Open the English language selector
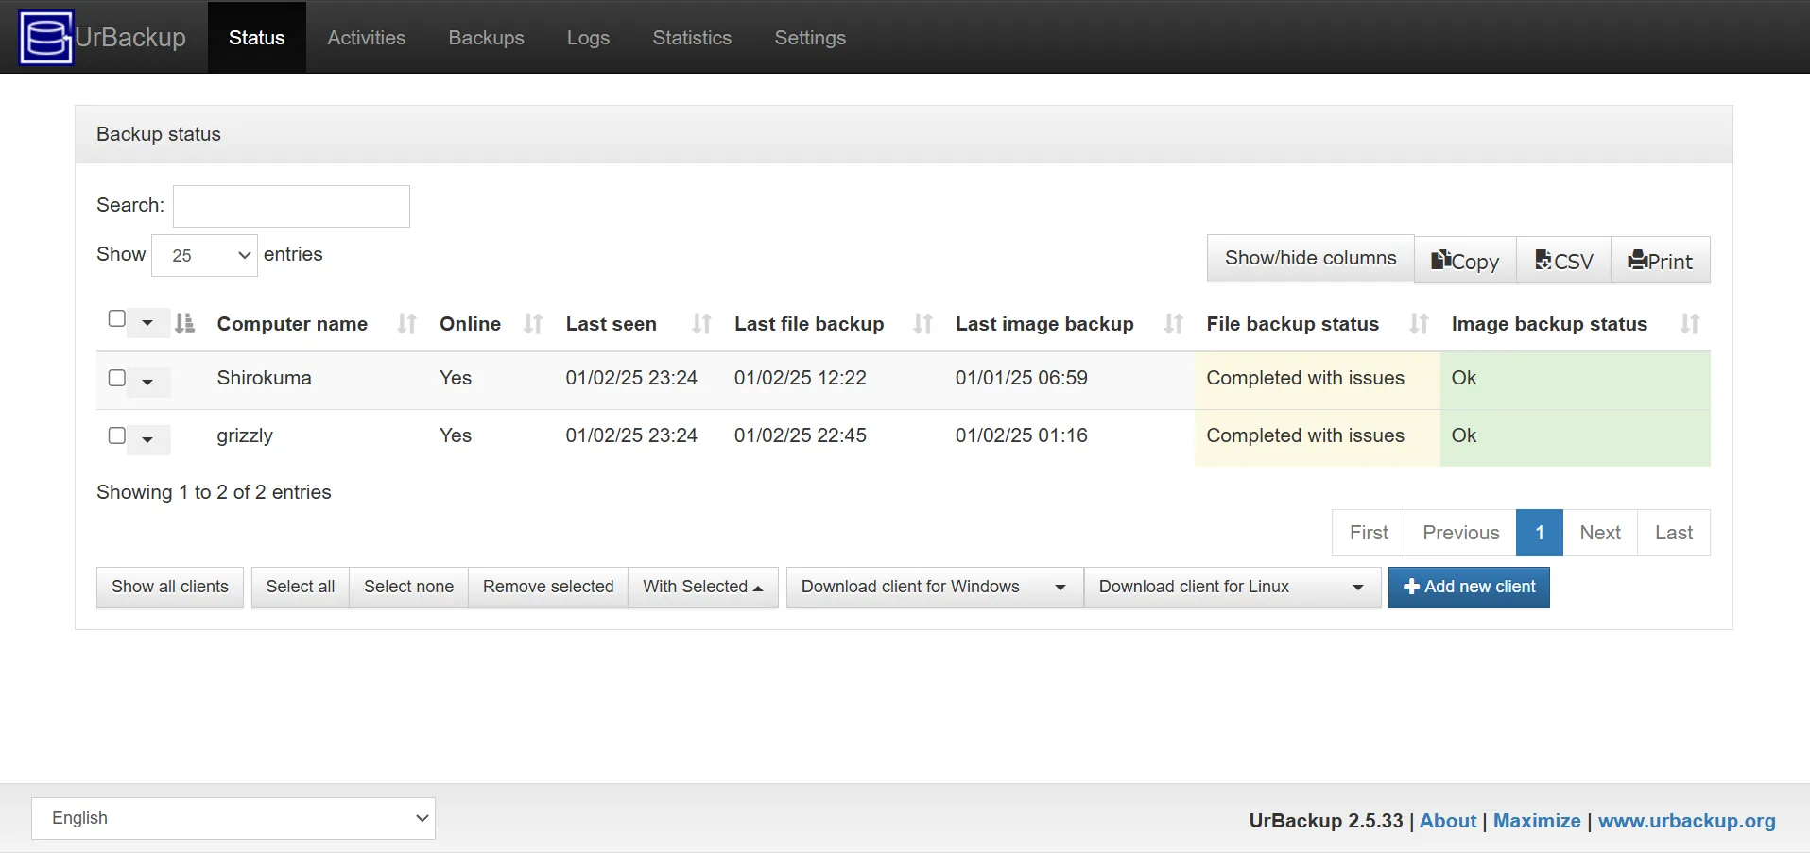The image size is (1810, 853). click(x=233, y=818)
